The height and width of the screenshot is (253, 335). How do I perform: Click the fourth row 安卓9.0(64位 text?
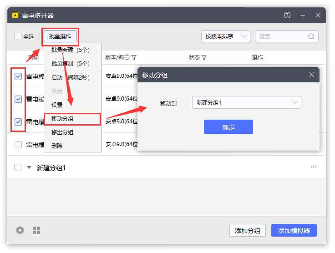[x=122, y=144]
